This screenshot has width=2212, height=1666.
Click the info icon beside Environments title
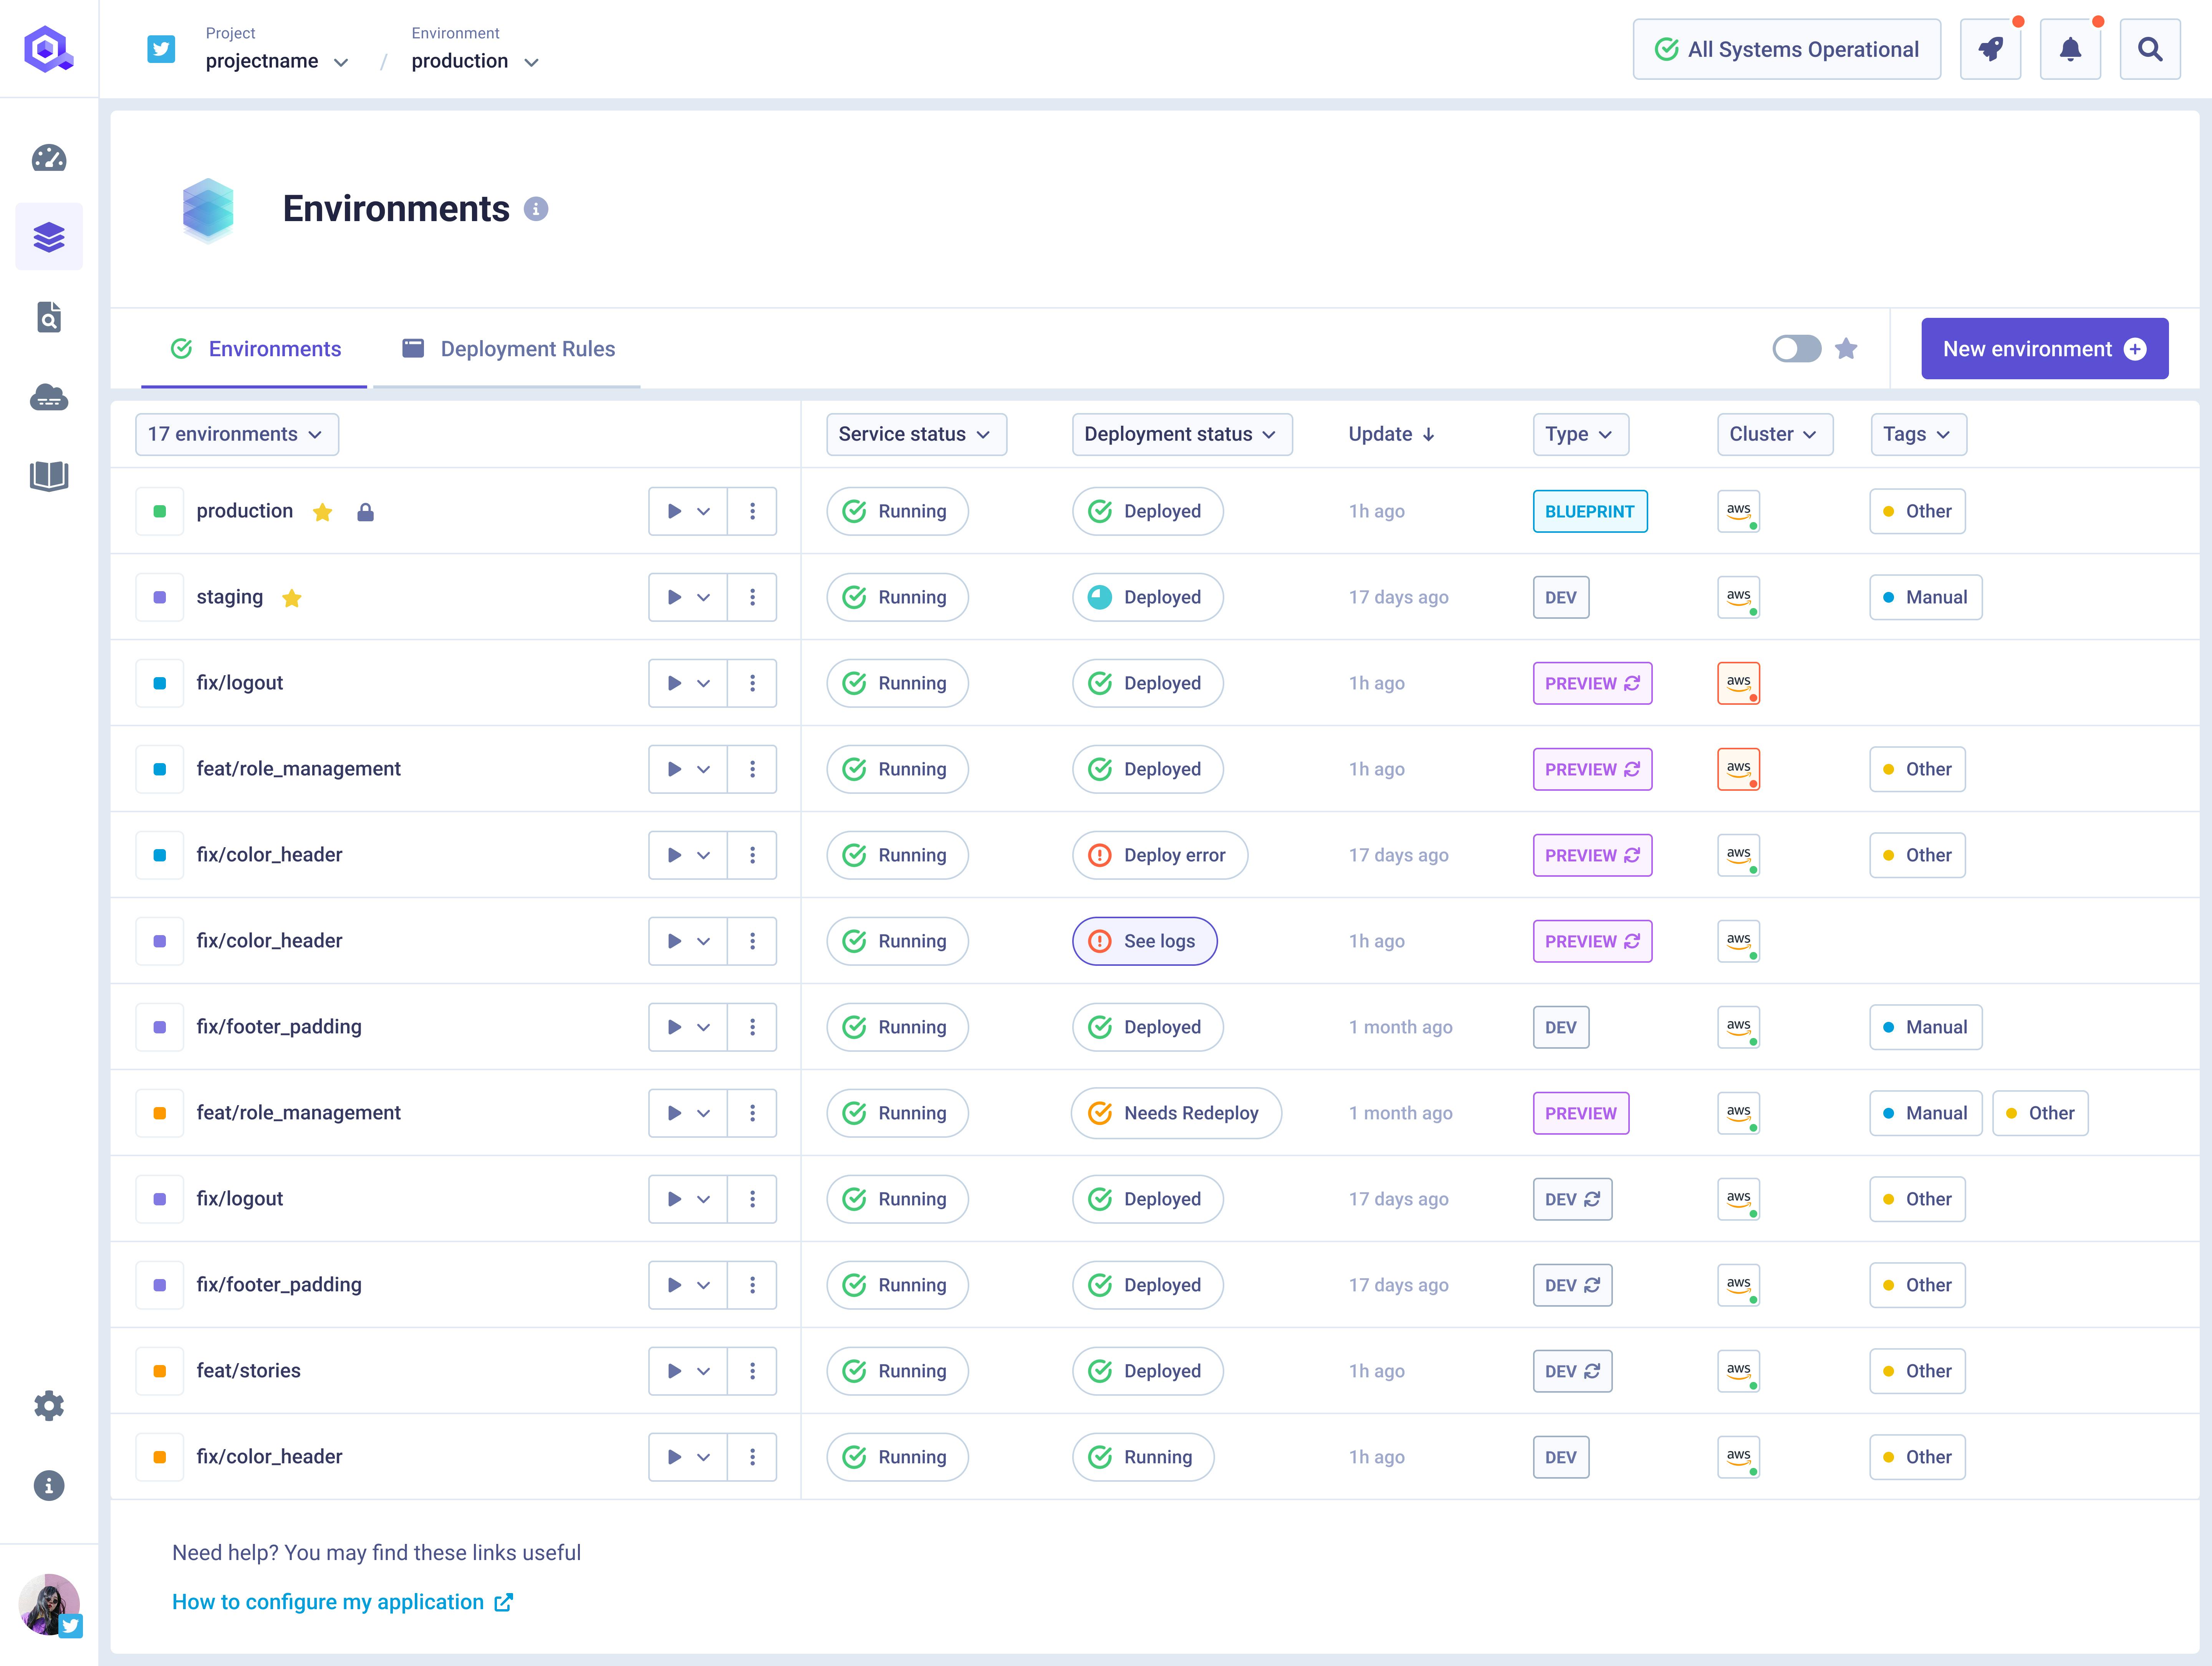coord(536,209)
